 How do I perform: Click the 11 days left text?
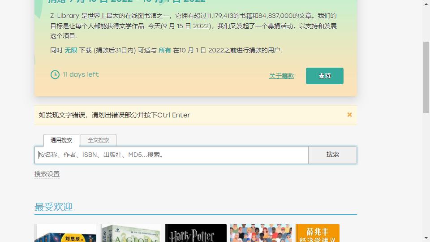click(81, 75)
